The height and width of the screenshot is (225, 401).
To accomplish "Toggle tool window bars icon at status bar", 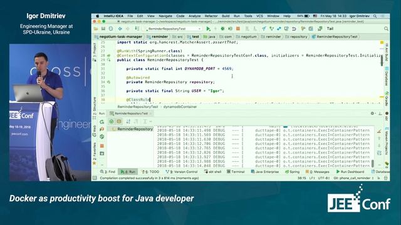I will [95, 178].
